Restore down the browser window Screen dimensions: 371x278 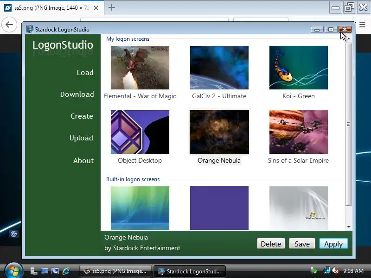pos(350,7)
